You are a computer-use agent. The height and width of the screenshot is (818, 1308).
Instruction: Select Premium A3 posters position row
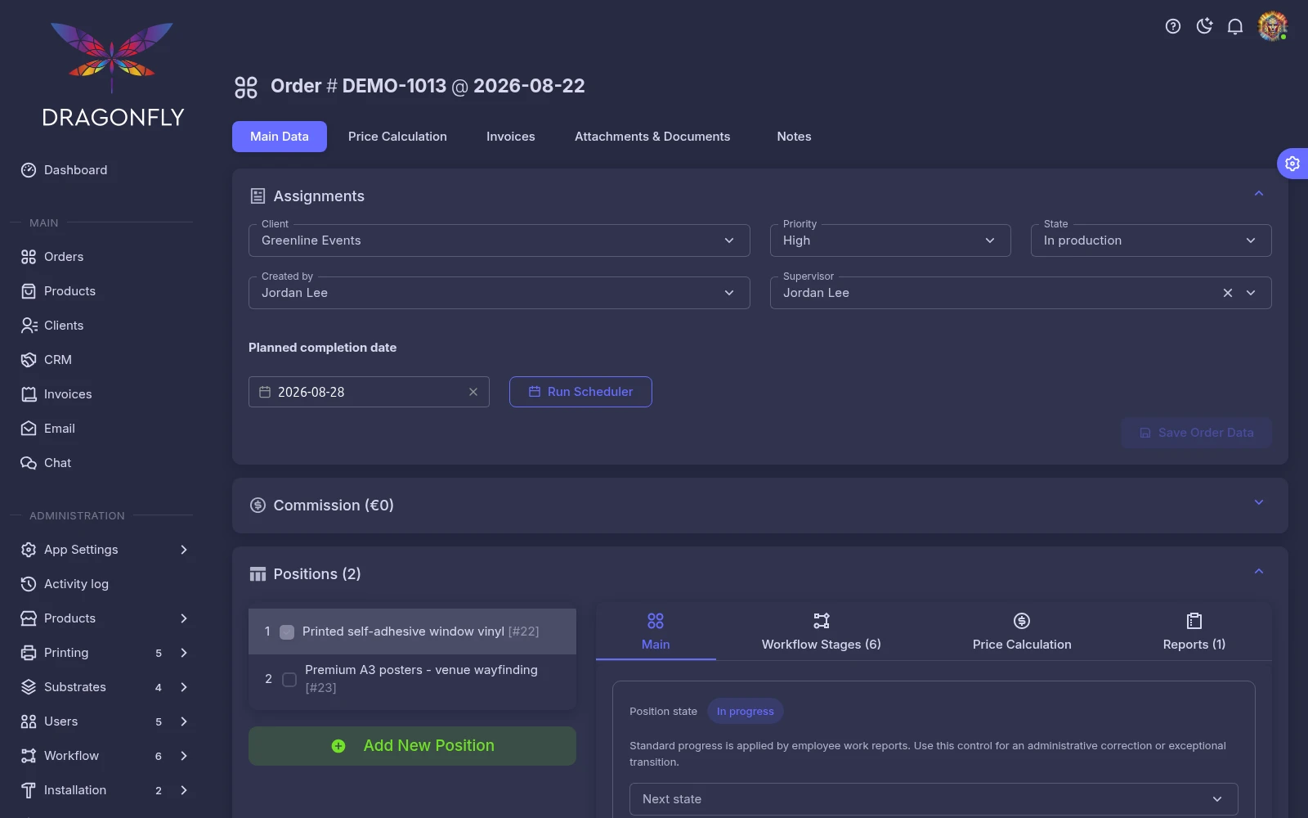coord(412,679)
